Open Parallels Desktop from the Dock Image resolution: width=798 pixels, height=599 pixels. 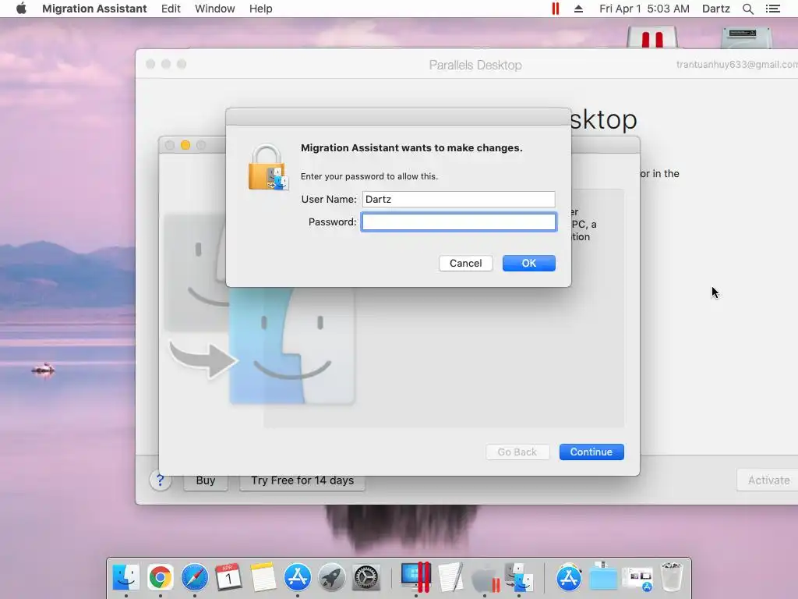coord(416,578)
